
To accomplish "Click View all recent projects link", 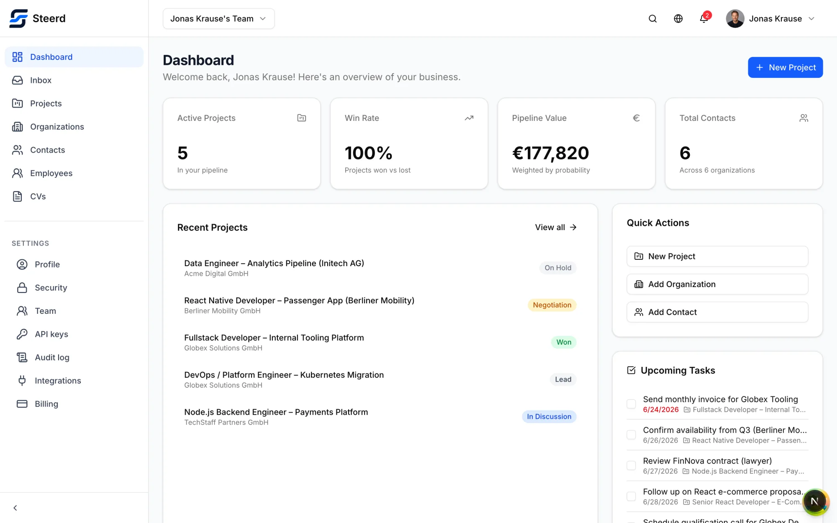I will pos(556,227).
